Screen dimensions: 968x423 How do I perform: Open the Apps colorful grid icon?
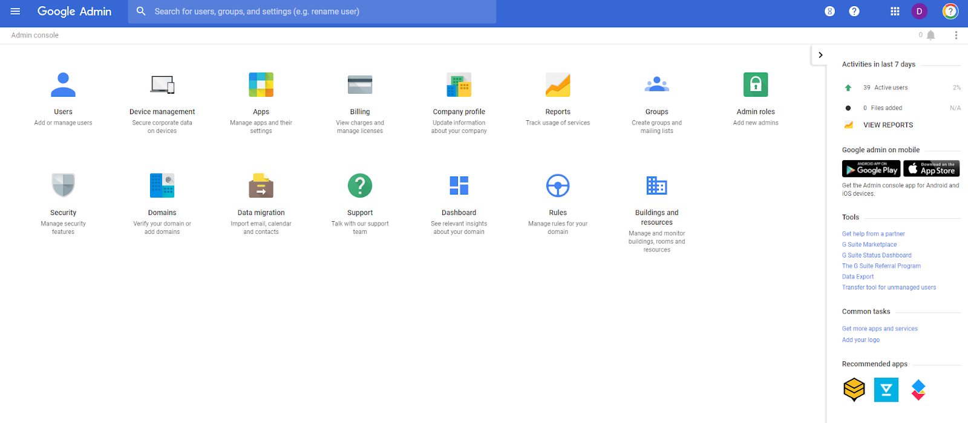[x=261, y=85]
